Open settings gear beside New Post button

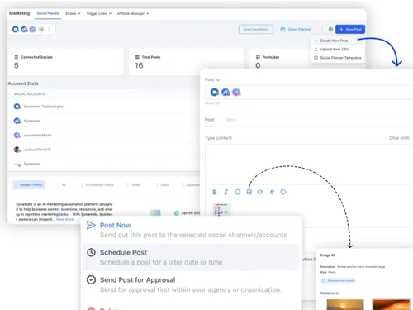coord(330,29)
